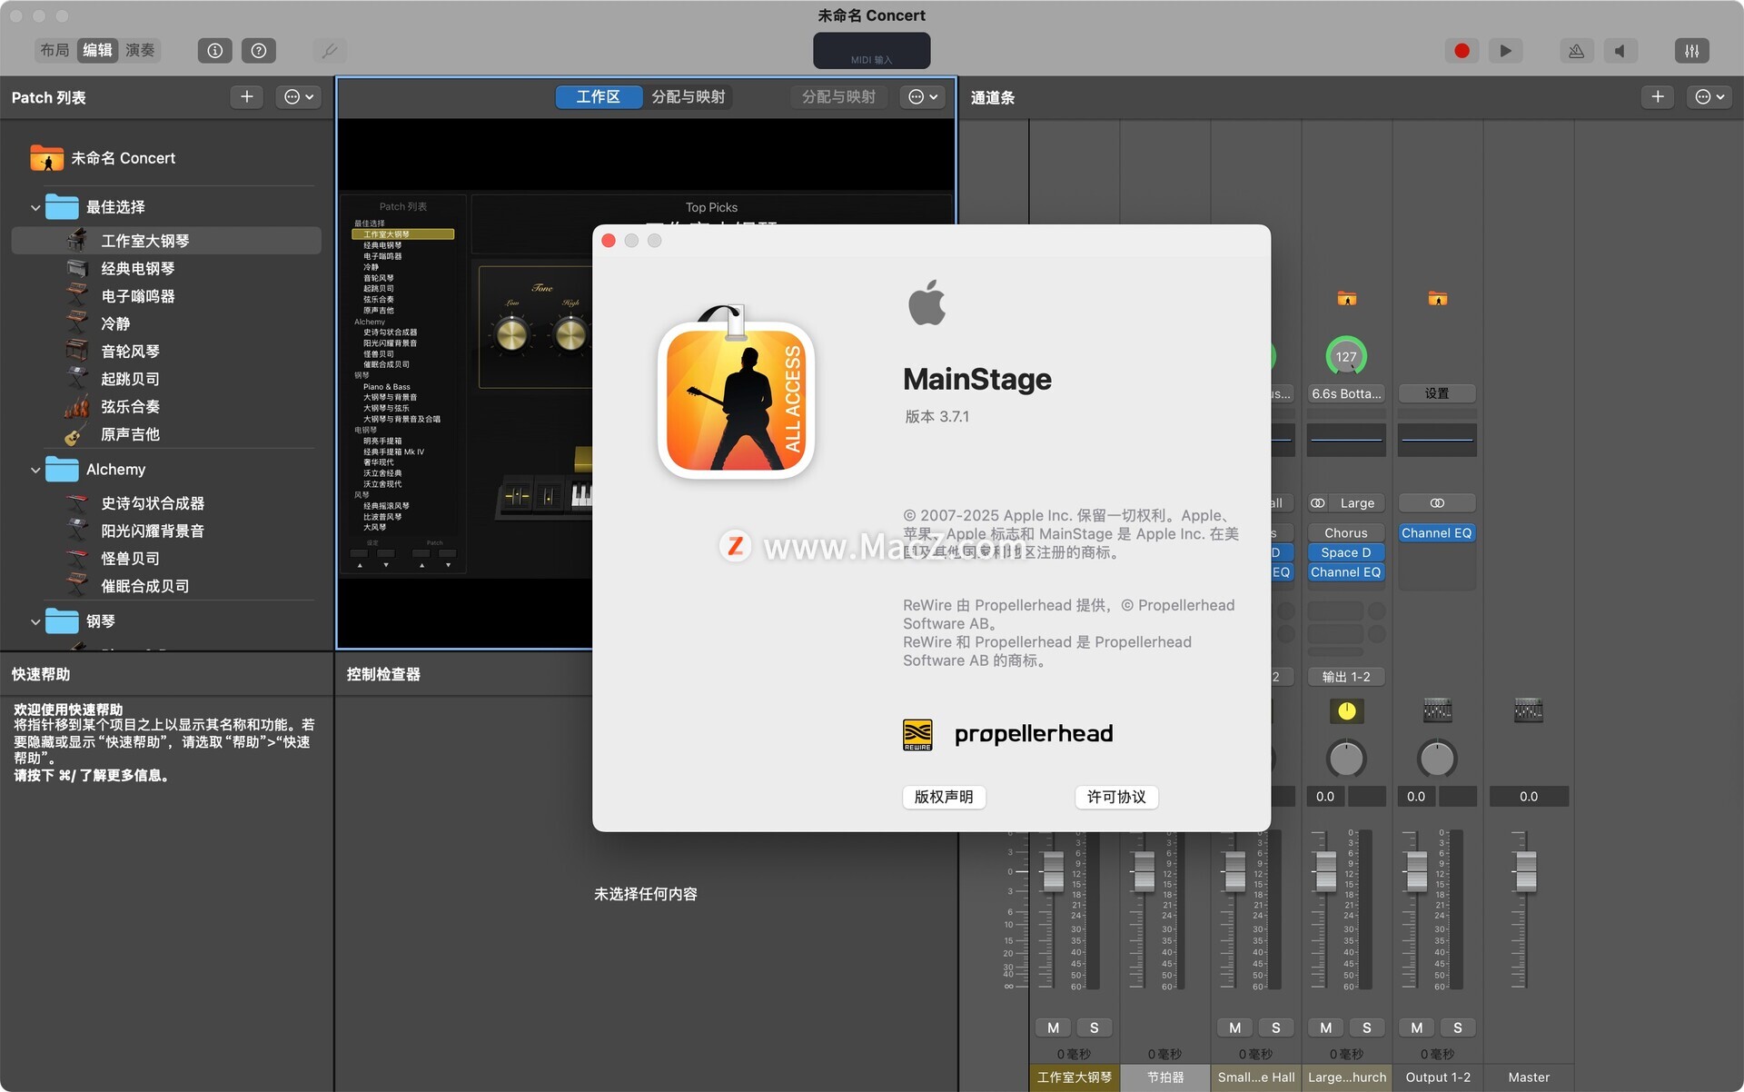Click the ReWire propellerhead logo icon
The height and width of the screenshot is (1092, 1744).
[917, 734]
